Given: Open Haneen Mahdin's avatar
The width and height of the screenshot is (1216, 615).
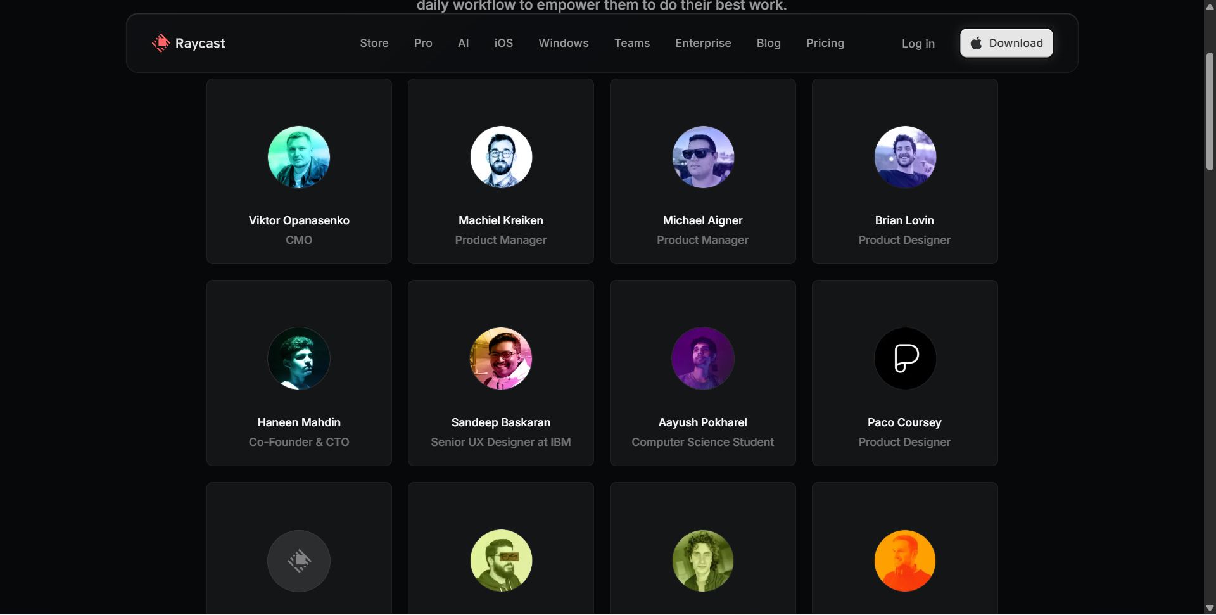Looking at the screenshot, I should [299, 358].
